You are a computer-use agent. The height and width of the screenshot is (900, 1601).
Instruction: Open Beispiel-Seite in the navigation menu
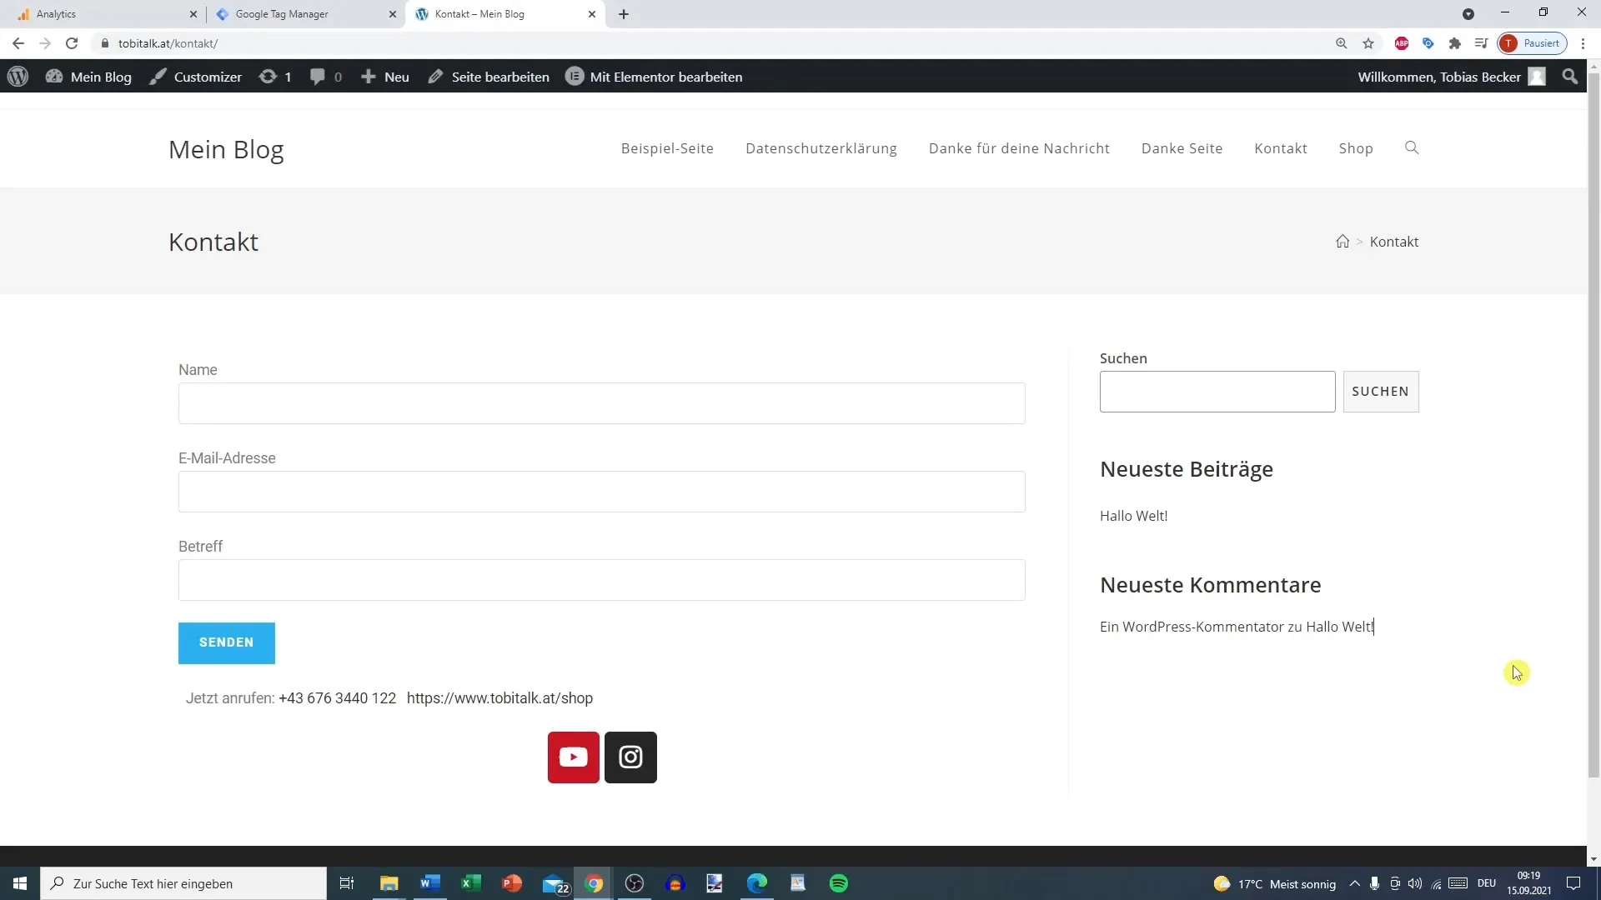pos(667,148)
